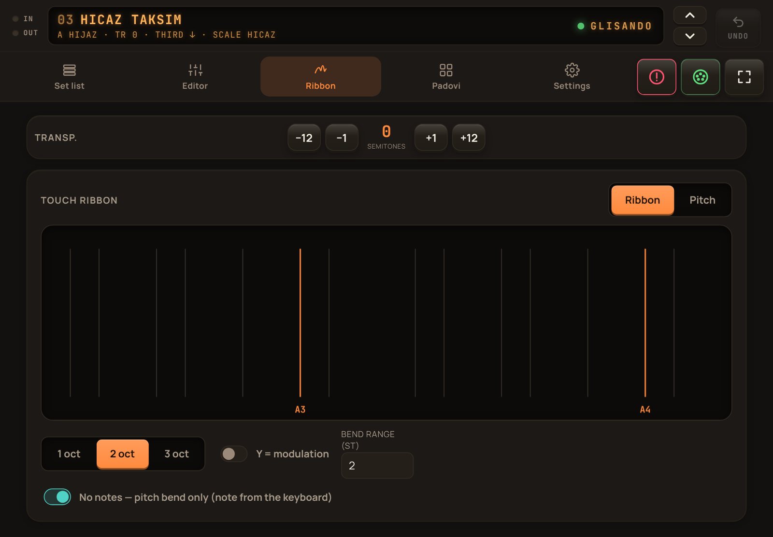
Task: Open the Settings tab with gear icon
Action: click(572, 77)
